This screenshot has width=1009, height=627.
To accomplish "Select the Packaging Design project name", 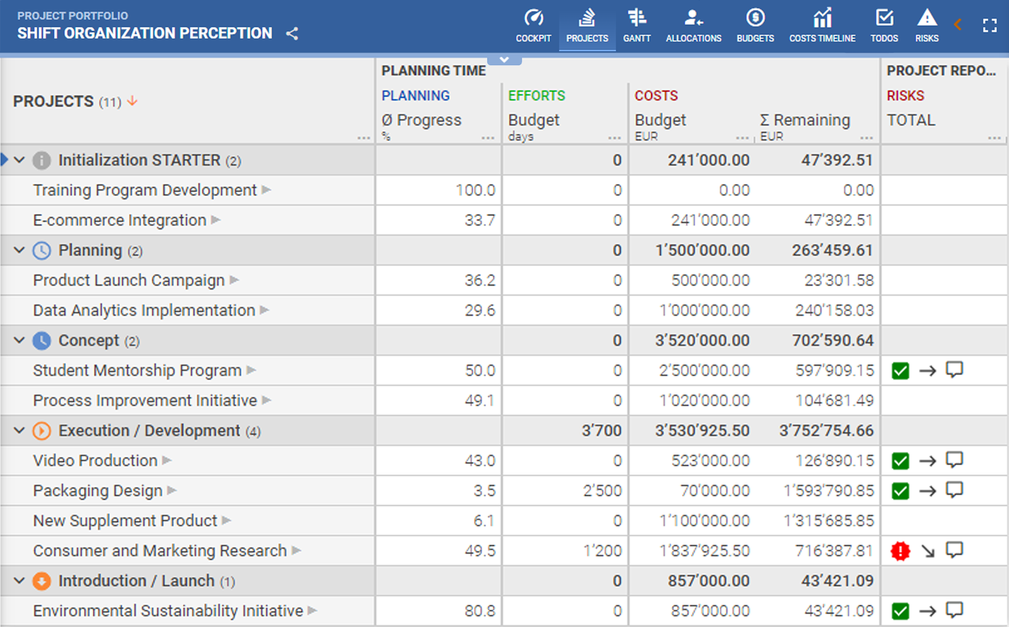I will [x=98, y=491].
